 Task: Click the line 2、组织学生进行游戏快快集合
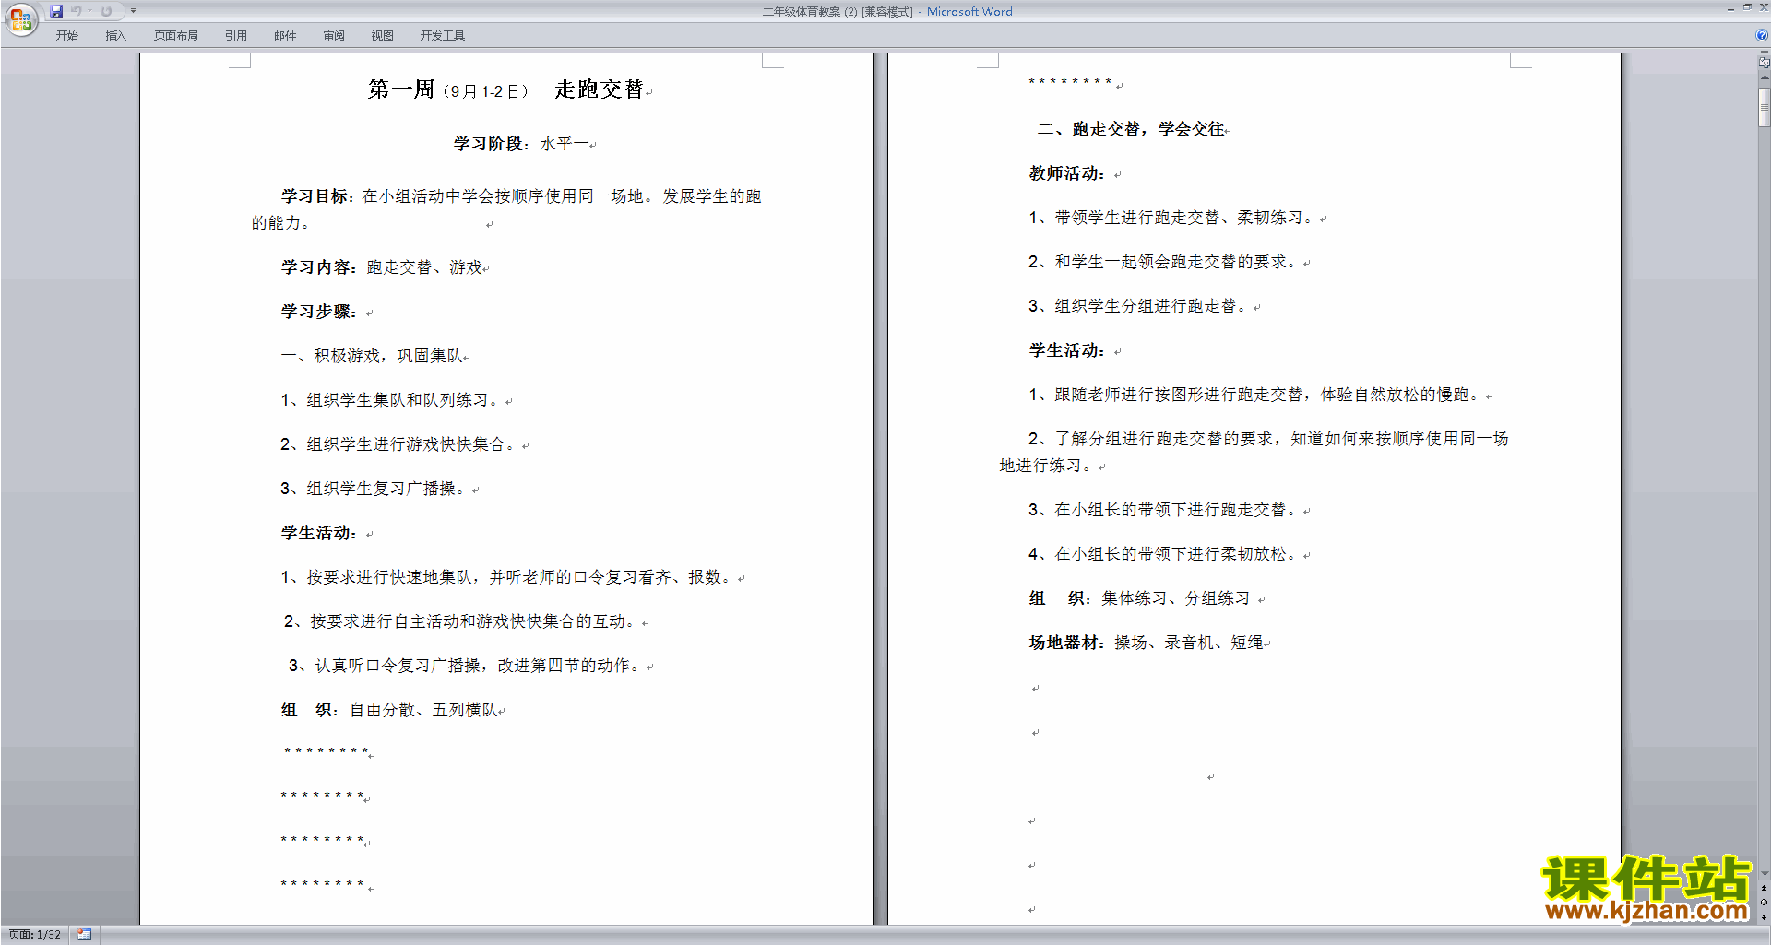click(x=400, y=444)
